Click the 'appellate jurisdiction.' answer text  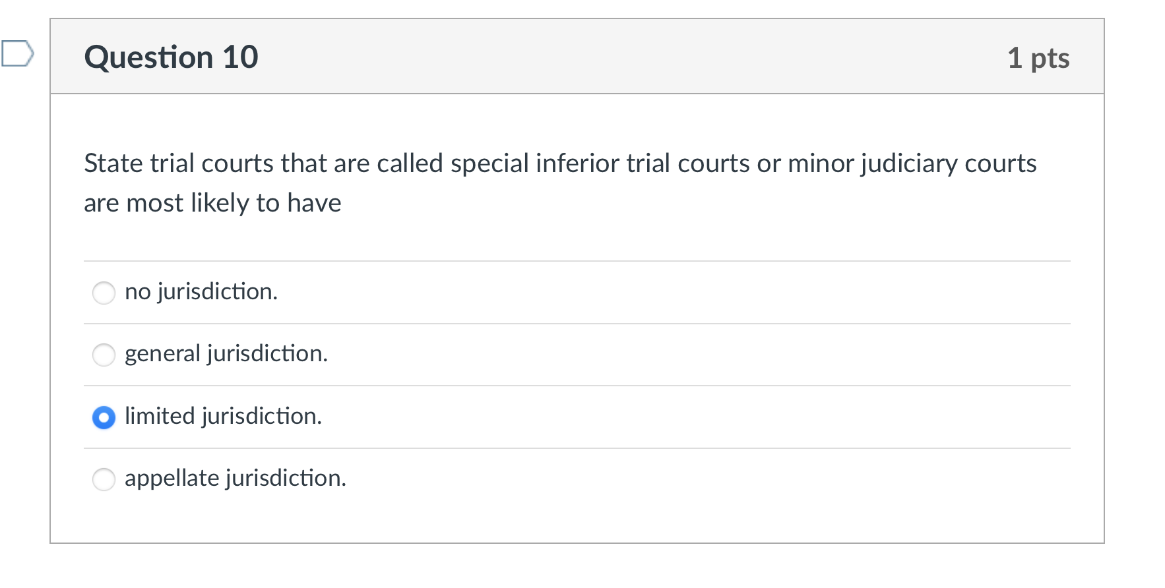click(236, 478)
